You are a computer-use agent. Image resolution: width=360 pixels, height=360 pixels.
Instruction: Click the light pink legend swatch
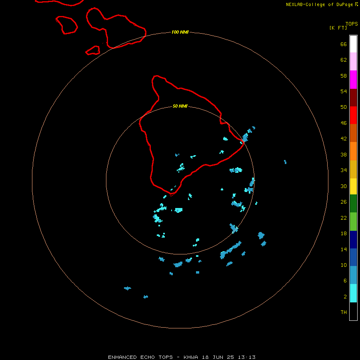point(353,62)
